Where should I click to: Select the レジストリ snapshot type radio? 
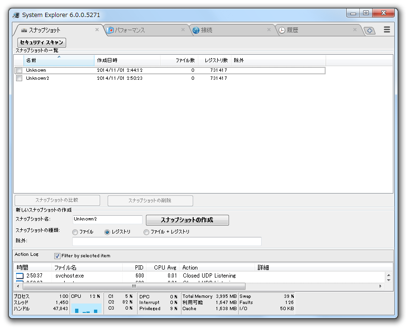(x=107, y=232)
